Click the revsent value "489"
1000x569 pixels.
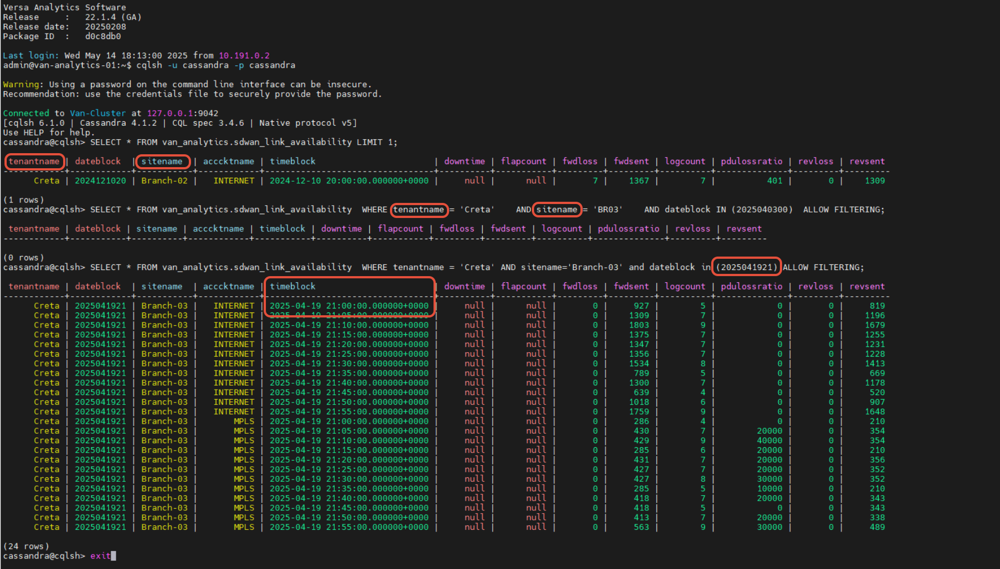(877, 527)
